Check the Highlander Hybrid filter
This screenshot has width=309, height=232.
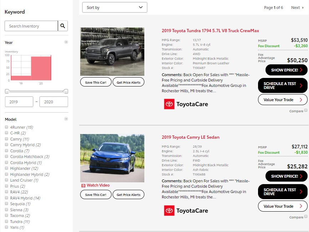tap(6, 174)
